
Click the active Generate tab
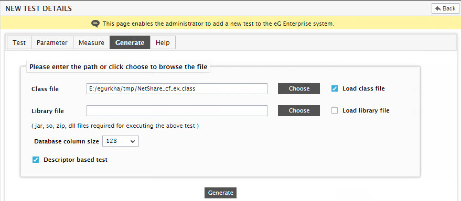click(x=130, y=42)
